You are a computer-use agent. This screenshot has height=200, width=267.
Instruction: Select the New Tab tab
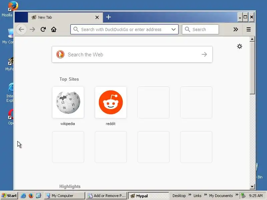[65, 17]
